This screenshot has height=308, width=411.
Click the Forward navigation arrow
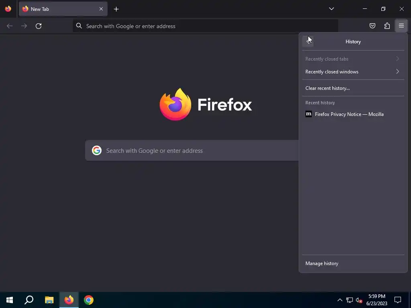tap(24, 26)
